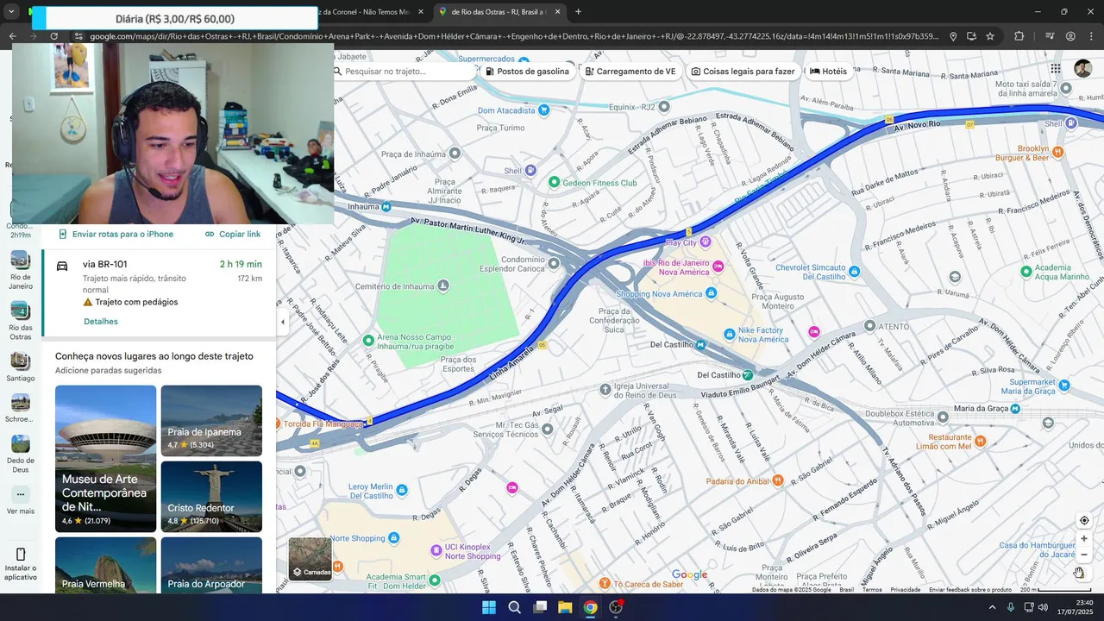Viewport: 1104px width, 621px height.
Task: Open the Rio das Ostras recent item
Action: point(21,321)
